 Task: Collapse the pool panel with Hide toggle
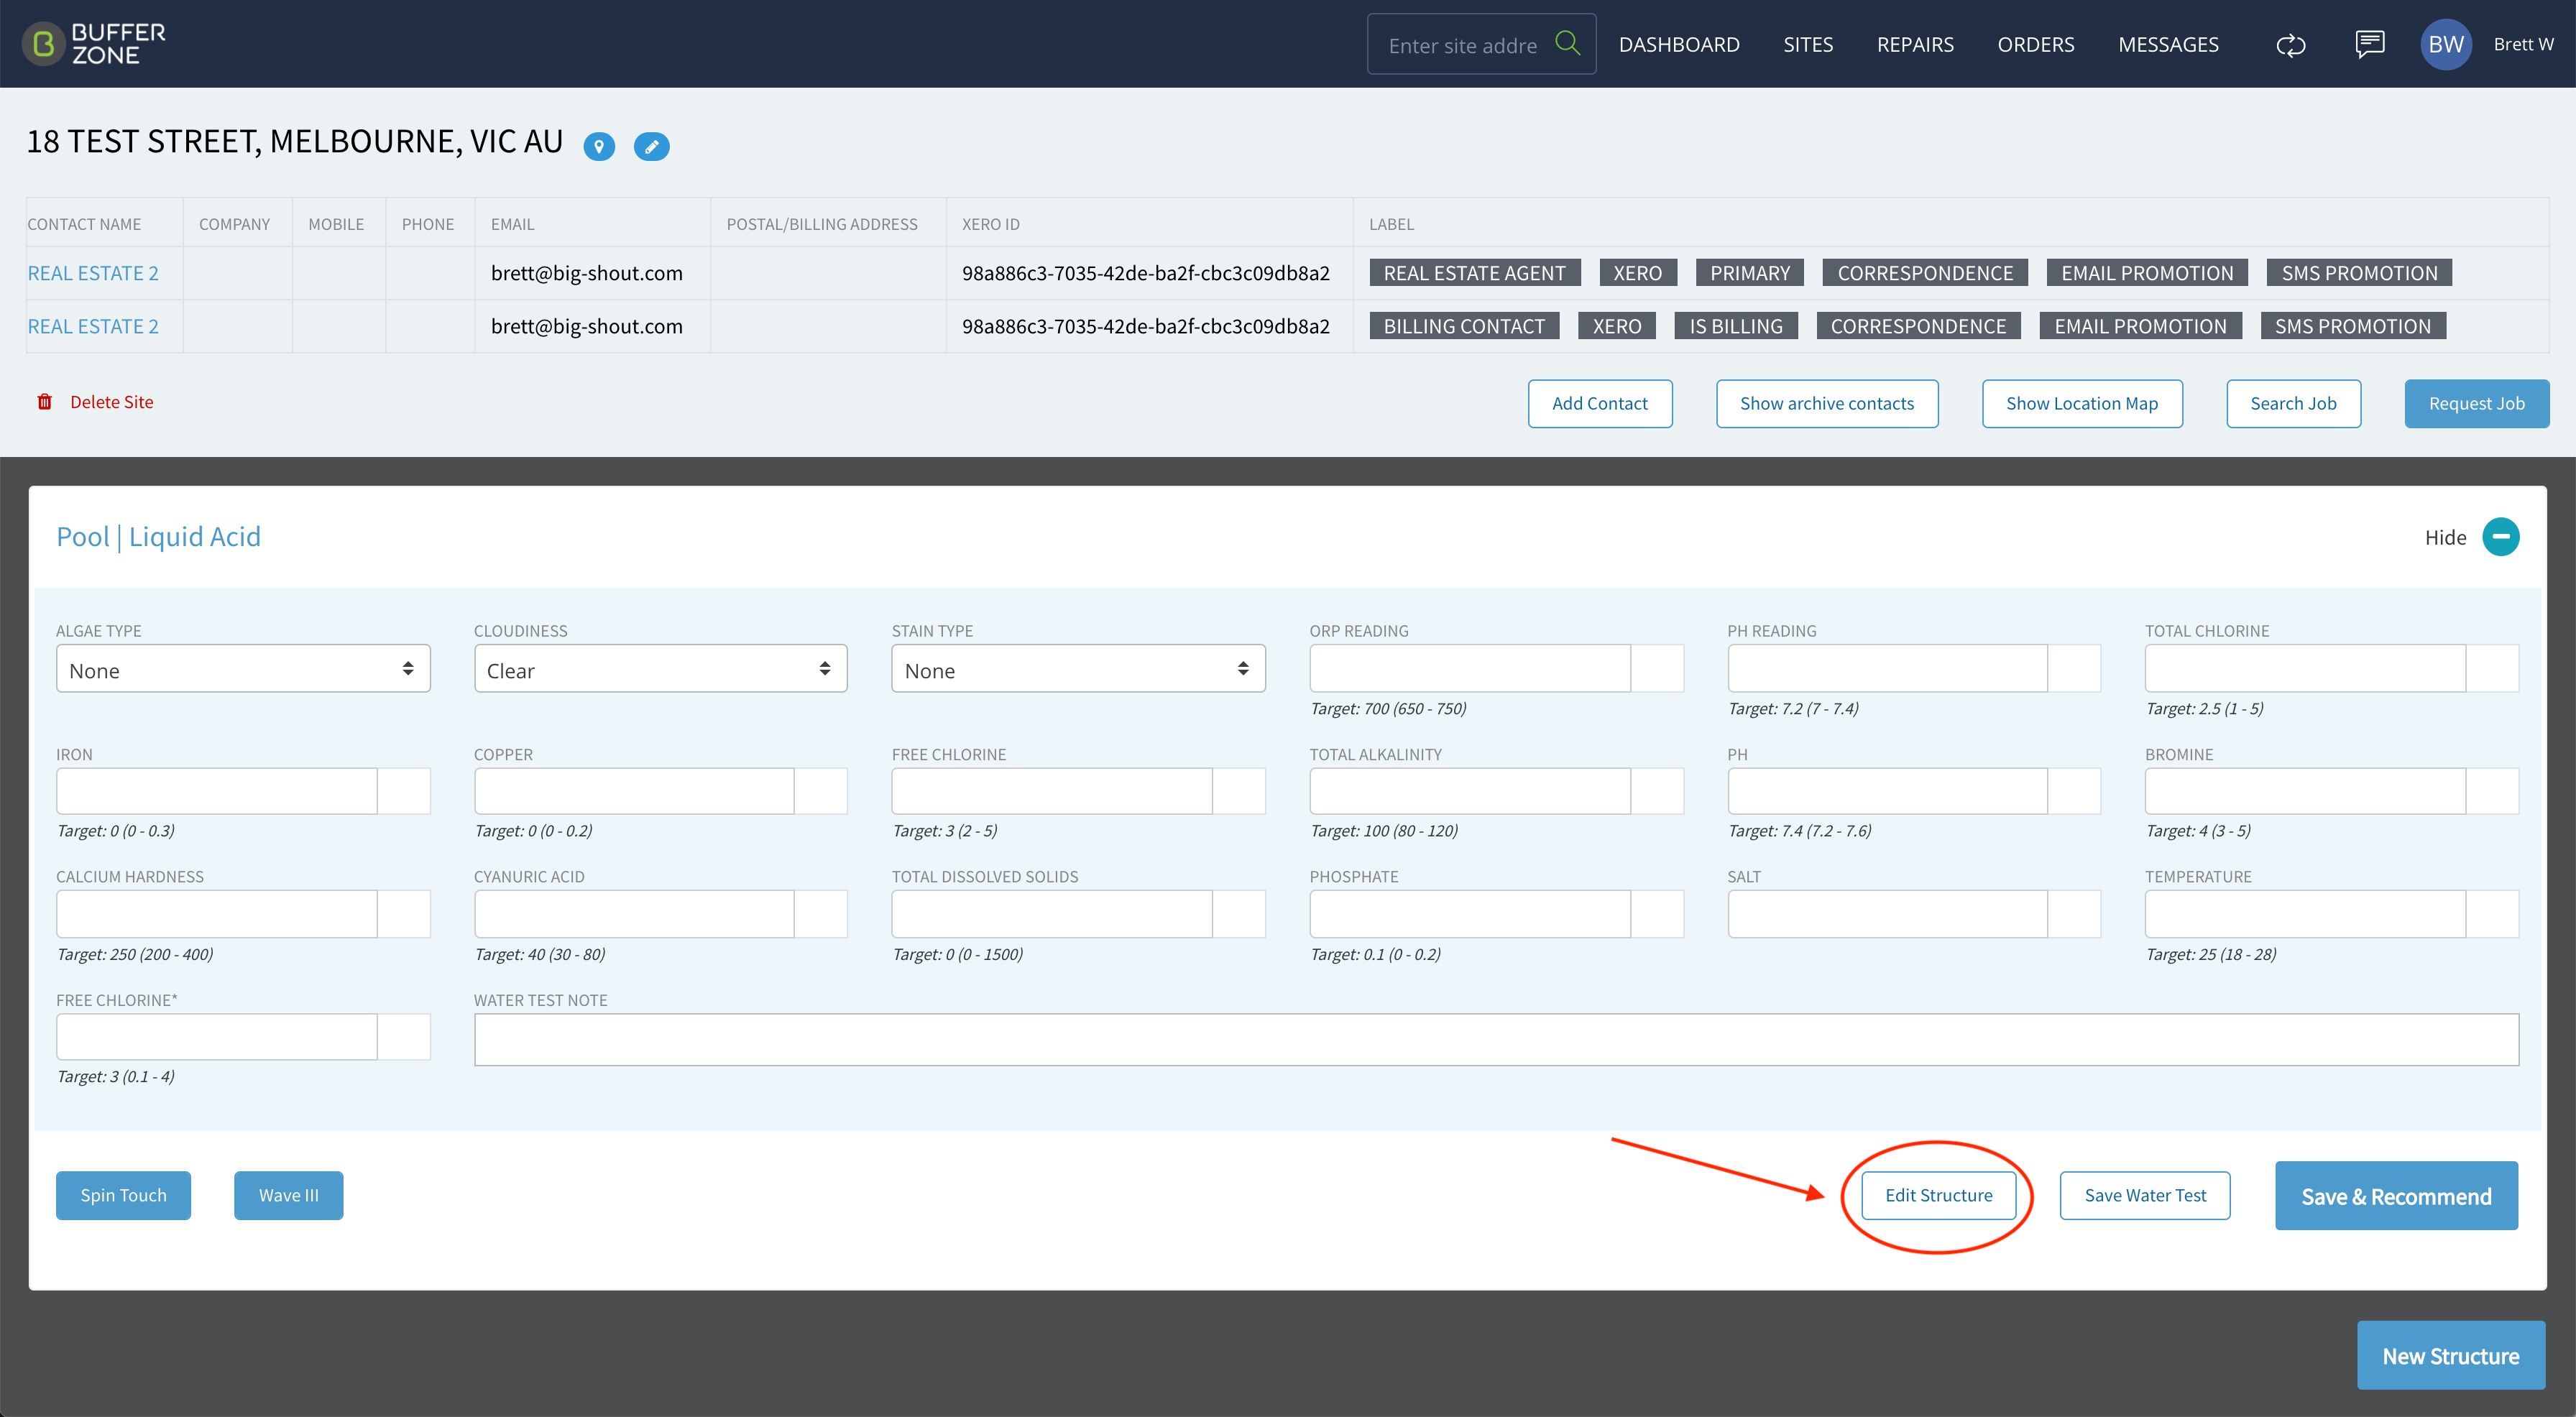(2500, 537)
